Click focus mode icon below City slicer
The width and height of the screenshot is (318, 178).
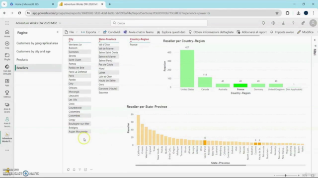tap(85, 170)
